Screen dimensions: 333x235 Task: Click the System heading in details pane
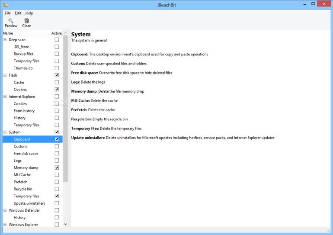(81, 35)
